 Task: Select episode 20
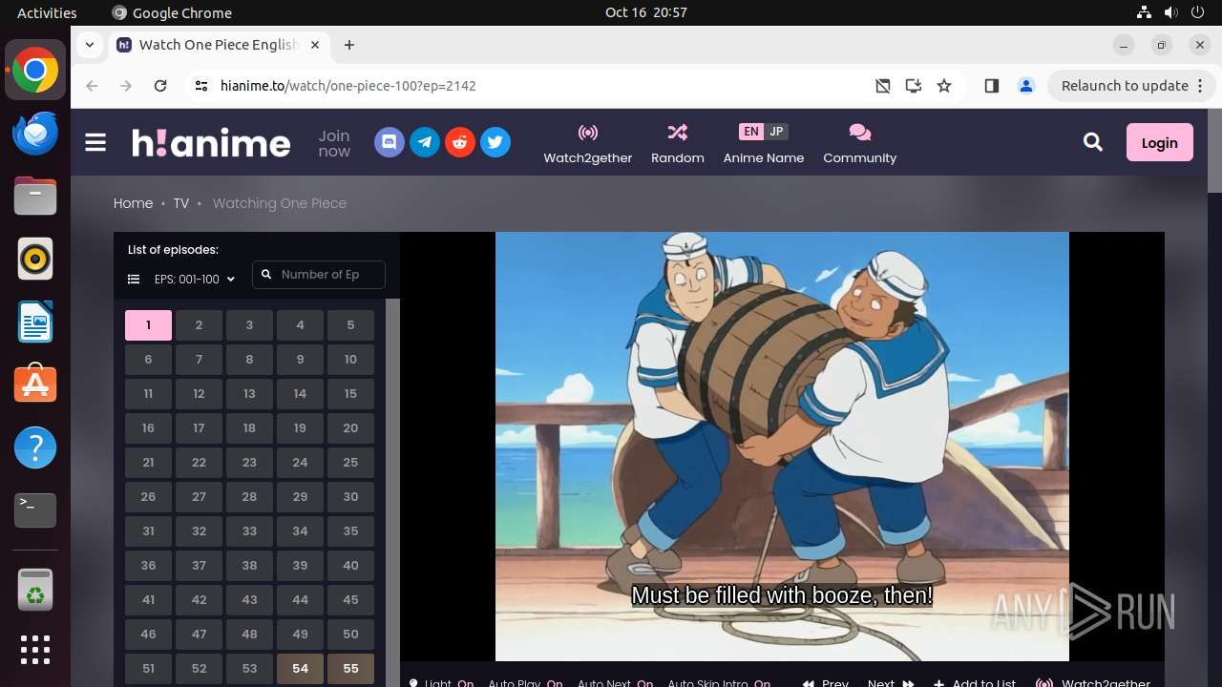[350, 428]
